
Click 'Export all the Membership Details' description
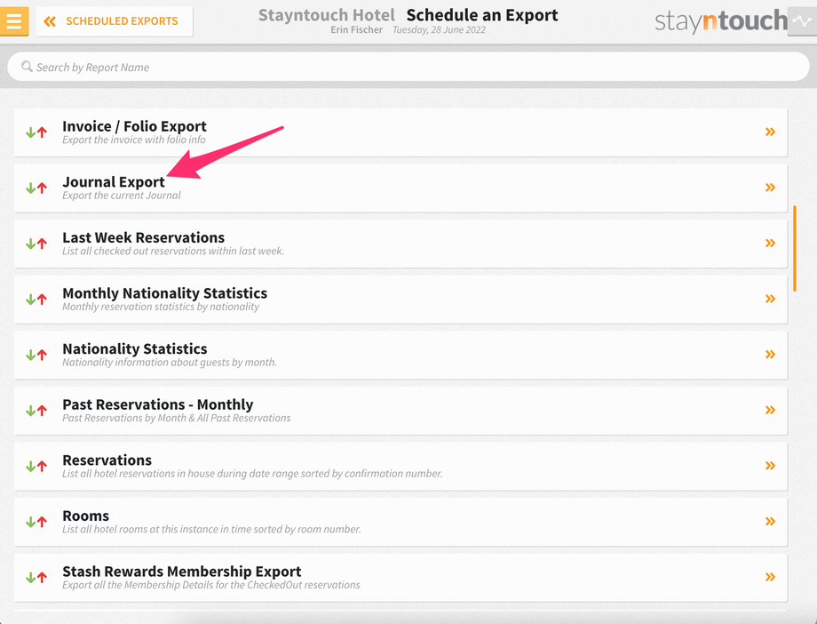click(x=211, y=585)
